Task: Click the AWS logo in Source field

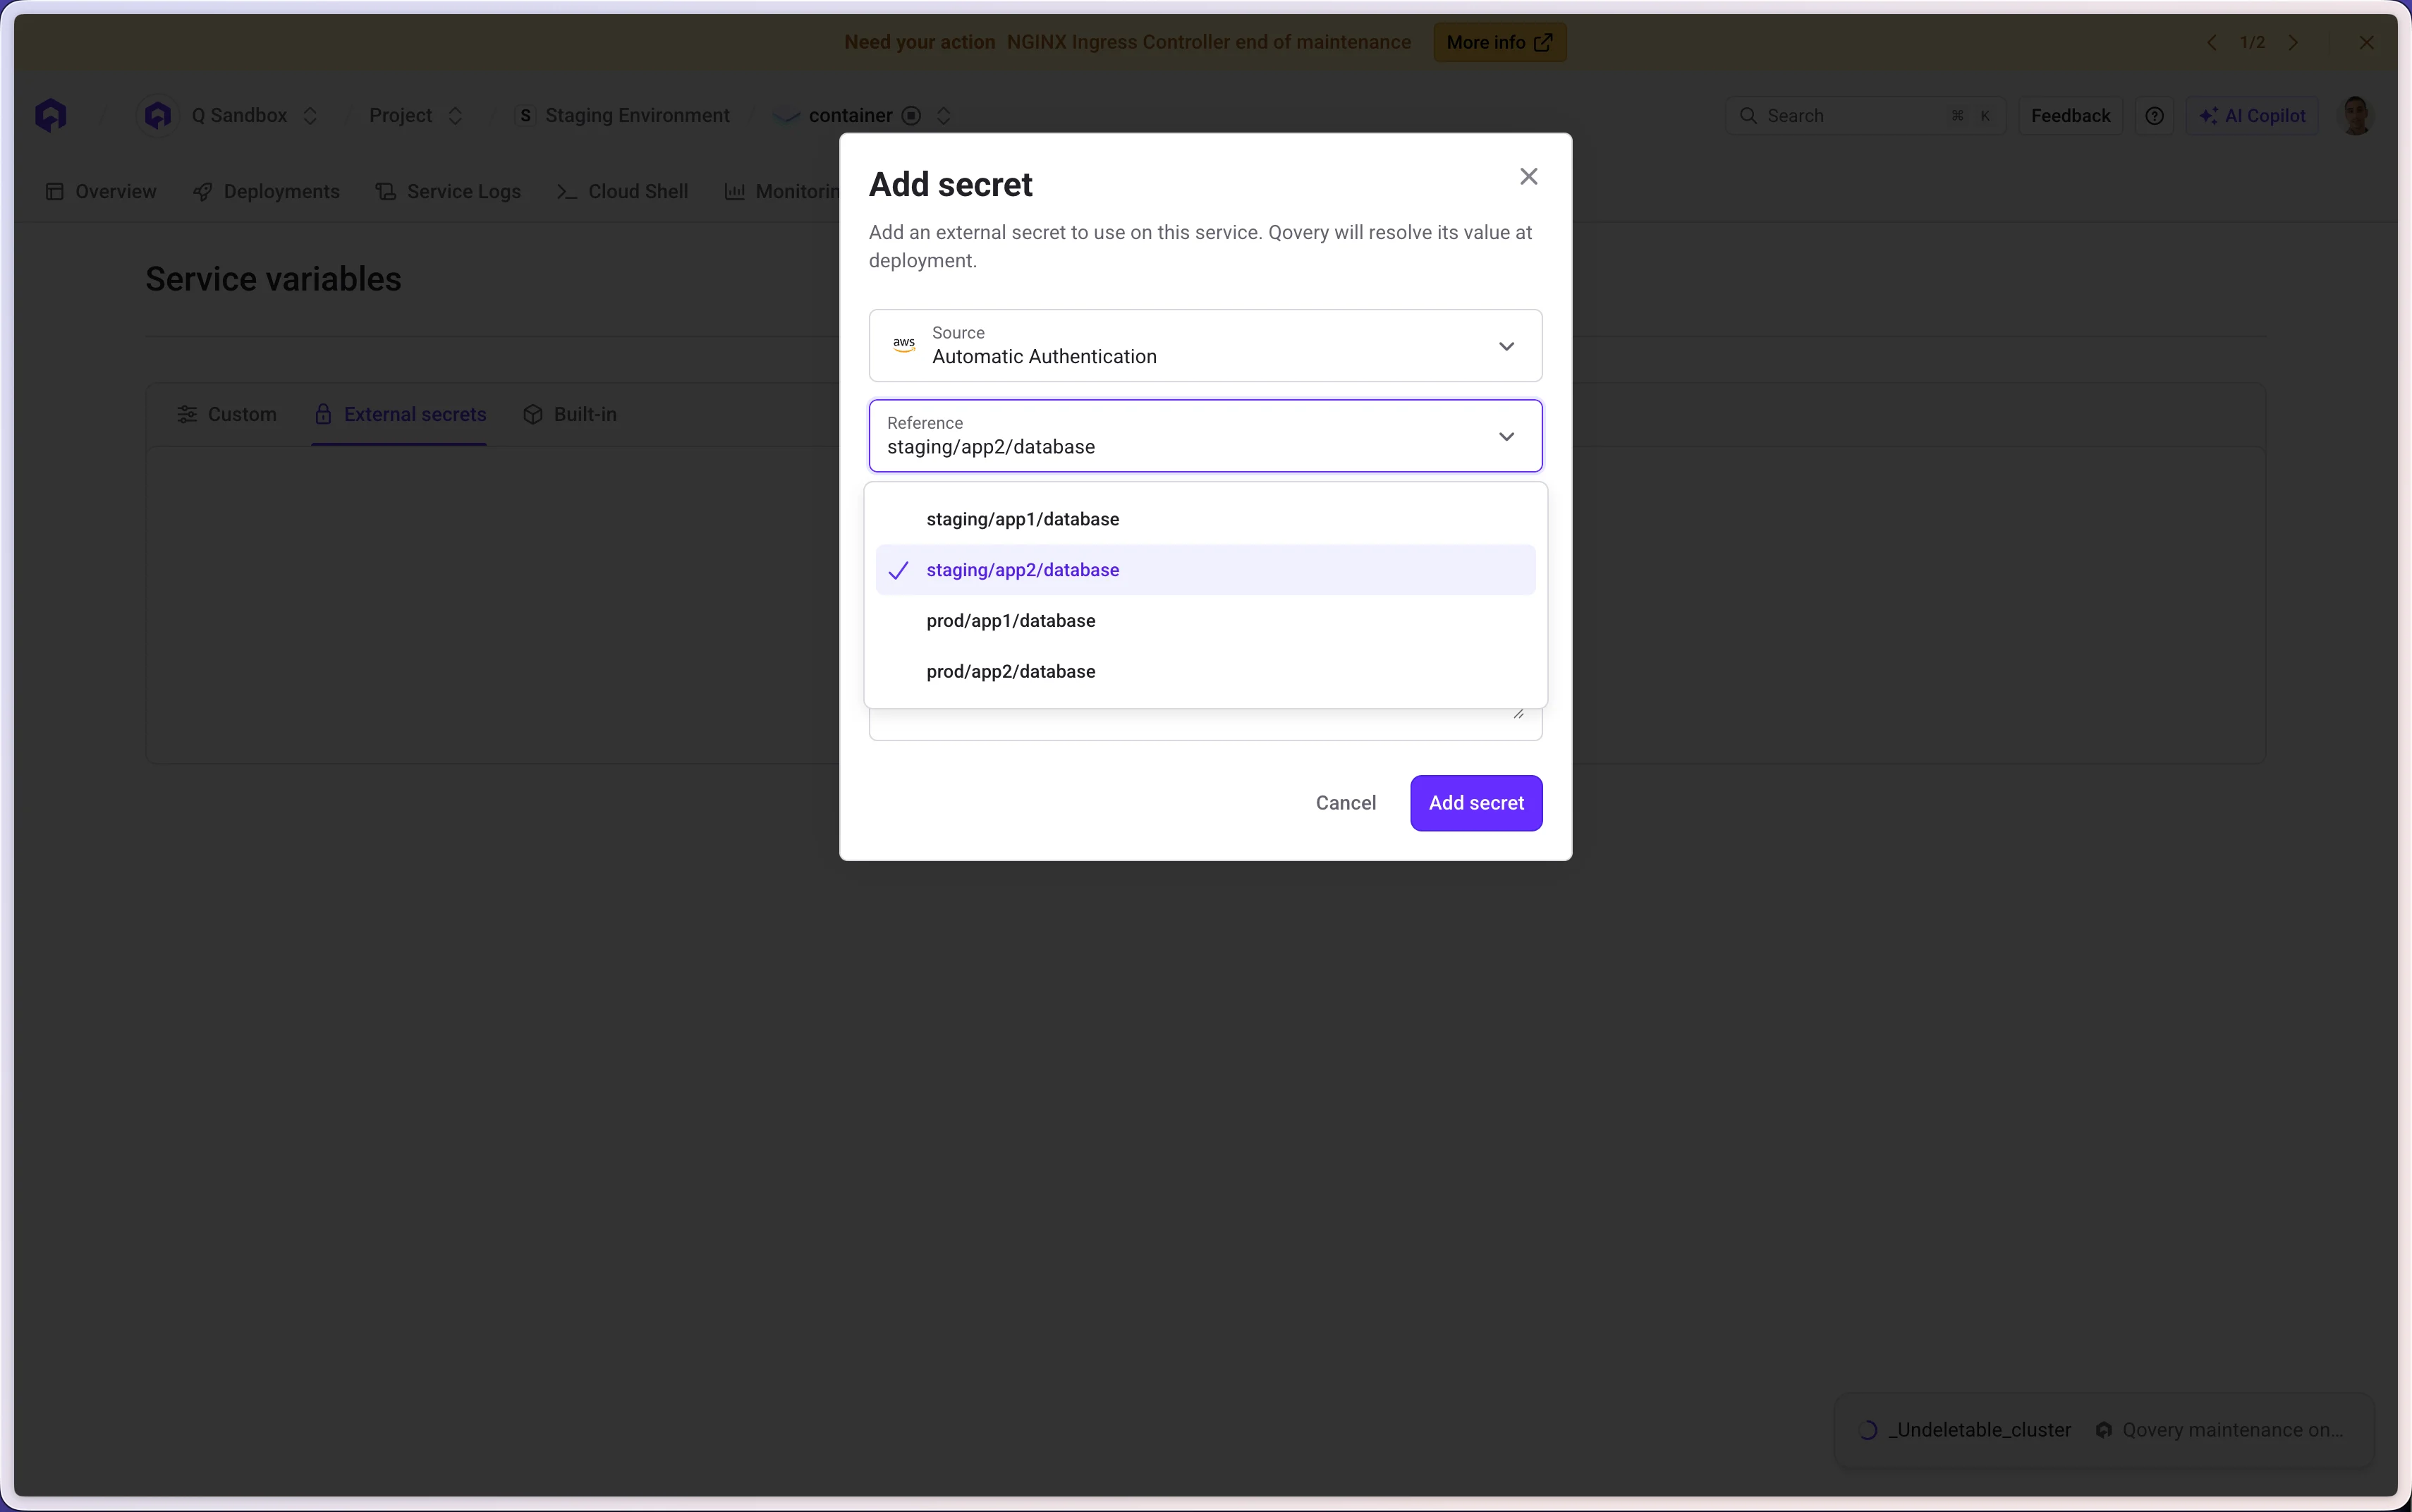Action: [x=904, y=345]
